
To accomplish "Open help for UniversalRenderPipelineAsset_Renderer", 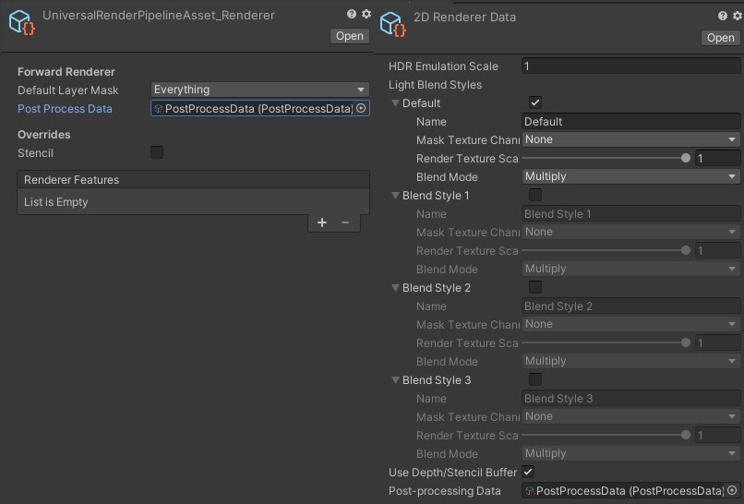I will pyautogui.click(x=351, y=14).
